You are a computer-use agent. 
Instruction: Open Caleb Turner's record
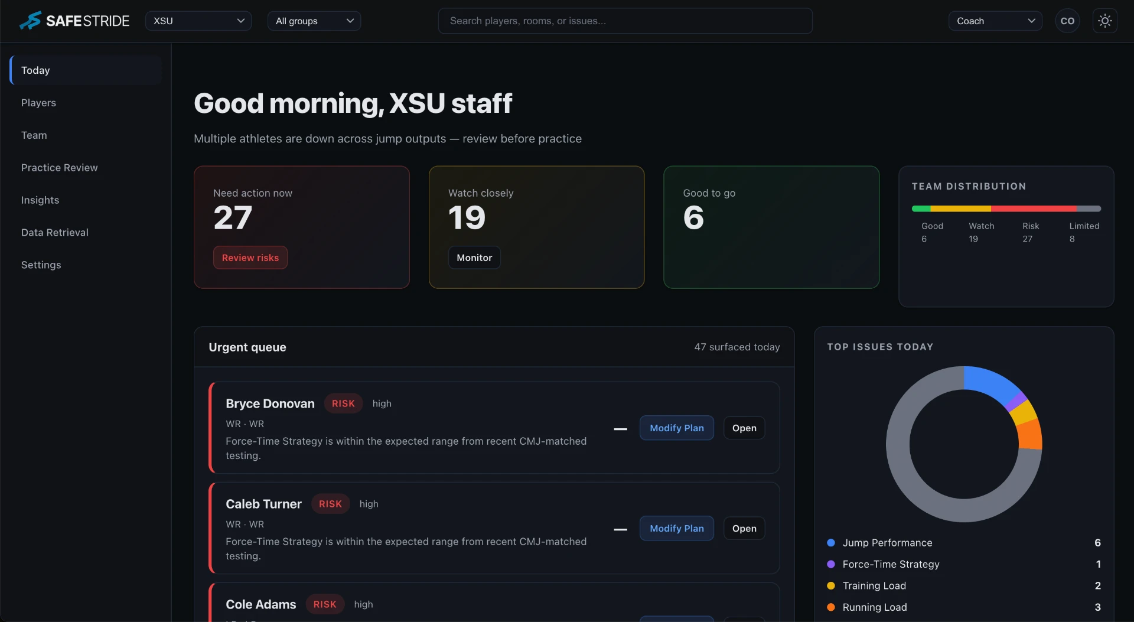(744, 528)
